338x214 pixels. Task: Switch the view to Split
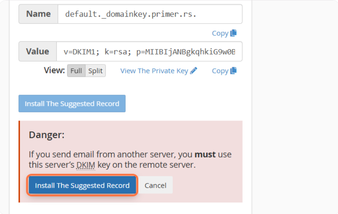[95, 71]
